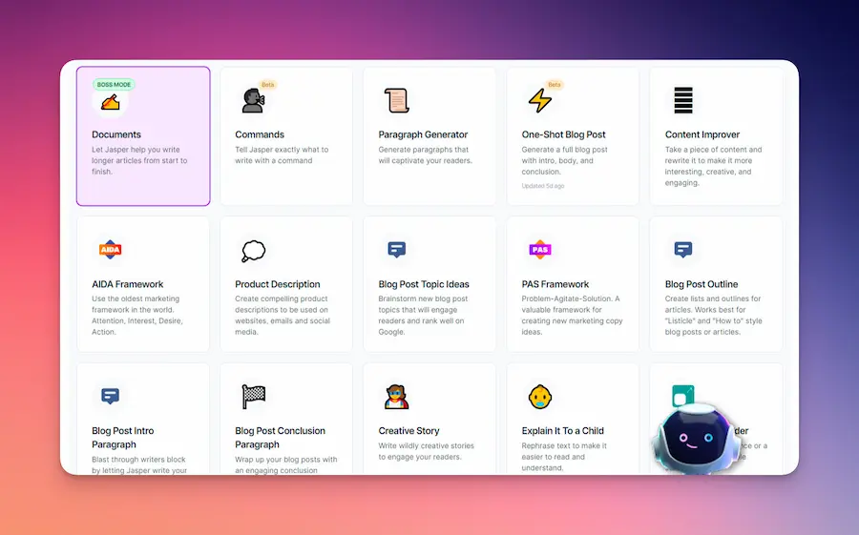Open the Blog Post Intro Paragraph title
Screen dimensions: 859x535
[123, 438]
